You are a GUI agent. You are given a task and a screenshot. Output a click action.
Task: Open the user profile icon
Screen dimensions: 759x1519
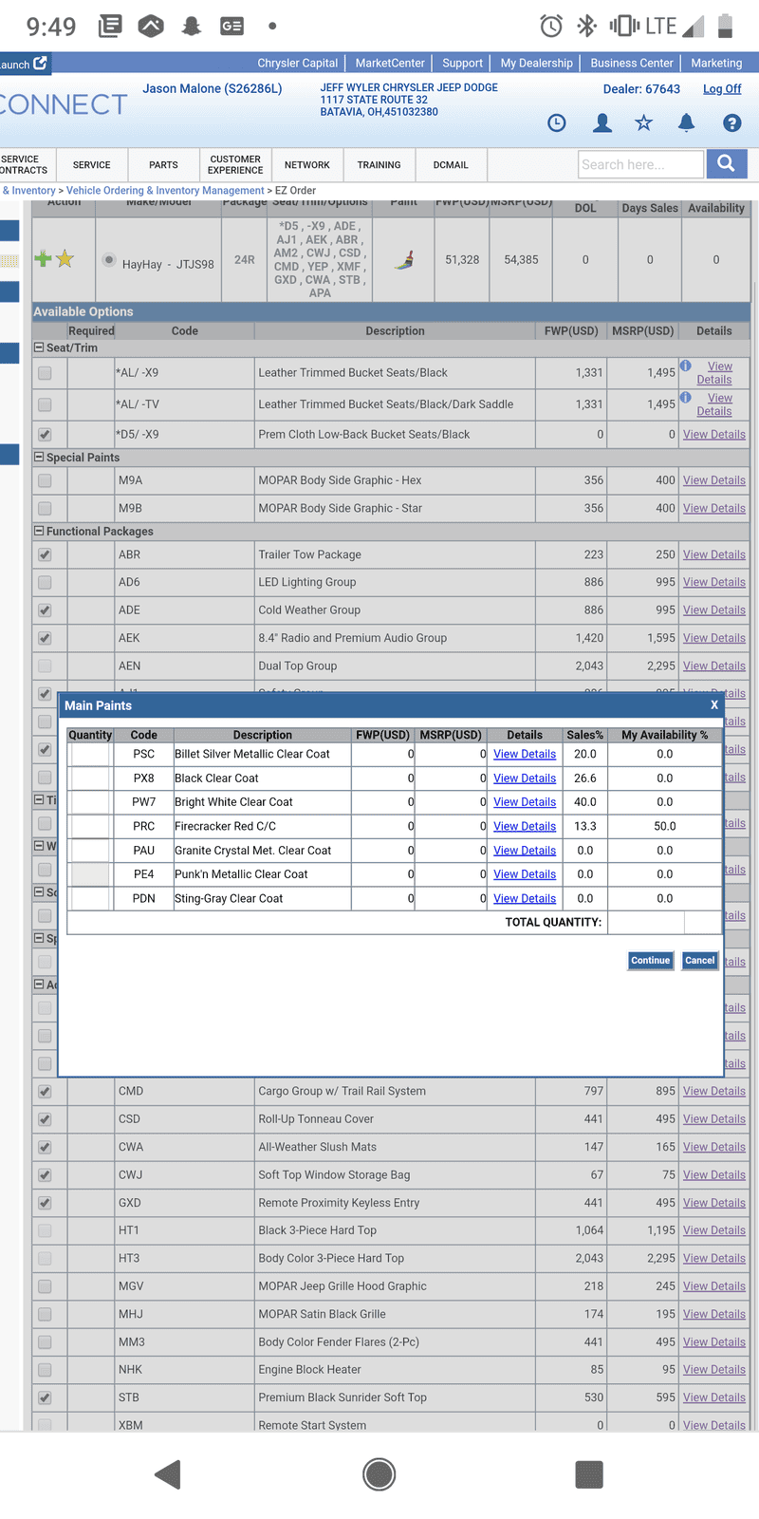pos(602,122)
